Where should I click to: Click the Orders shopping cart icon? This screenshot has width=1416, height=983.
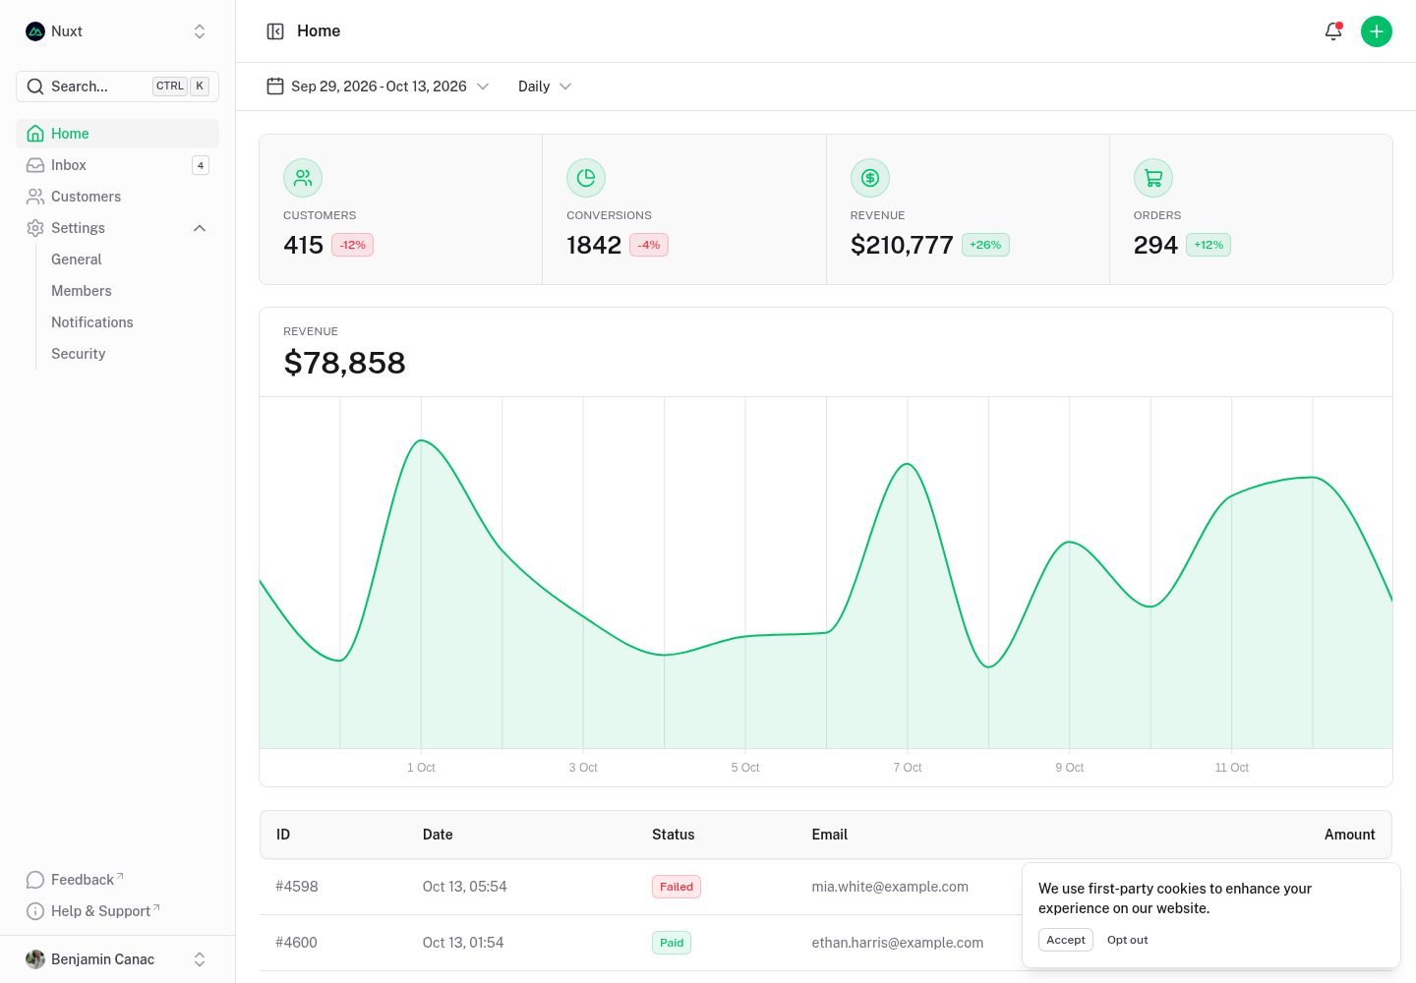(x=1153, y=178)
